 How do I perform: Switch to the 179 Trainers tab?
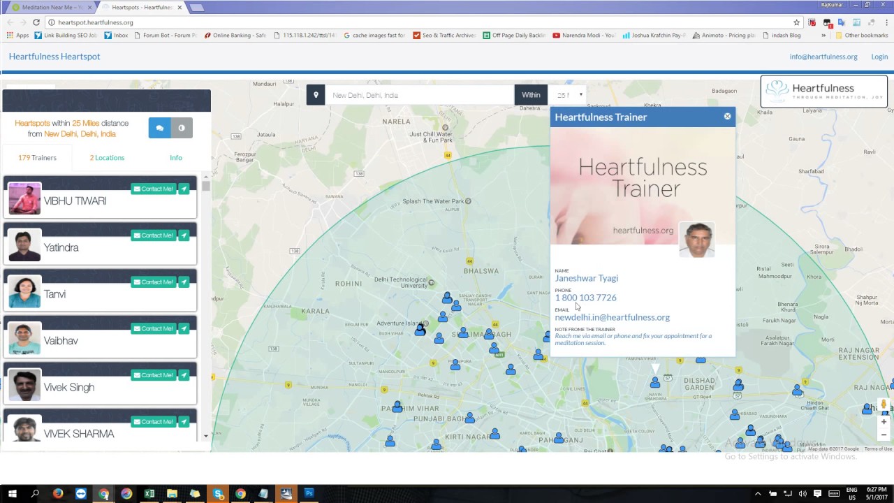[37, 158]
